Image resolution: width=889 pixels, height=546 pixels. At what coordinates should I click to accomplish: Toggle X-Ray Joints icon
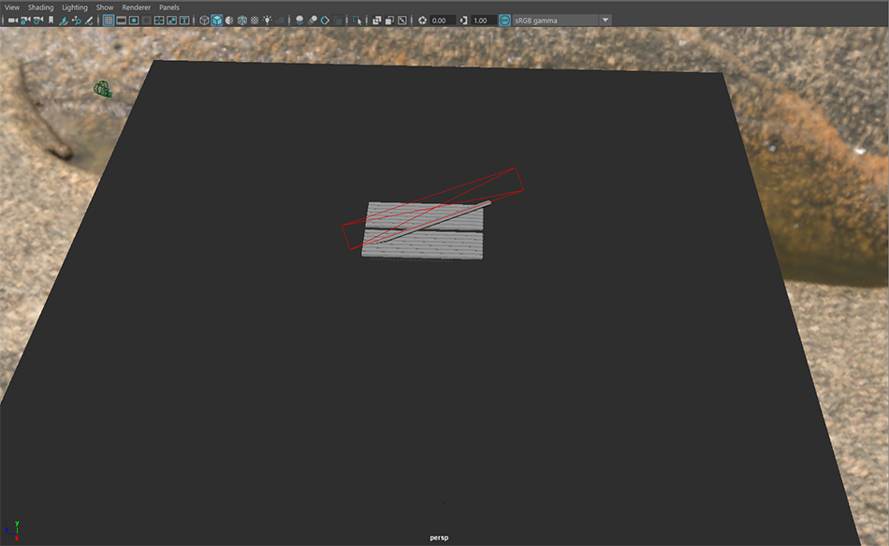pyautogui.click(x=402, y=21)
